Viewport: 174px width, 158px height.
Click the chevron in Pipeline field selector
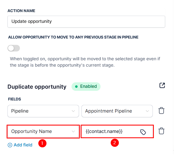(73, 111)
